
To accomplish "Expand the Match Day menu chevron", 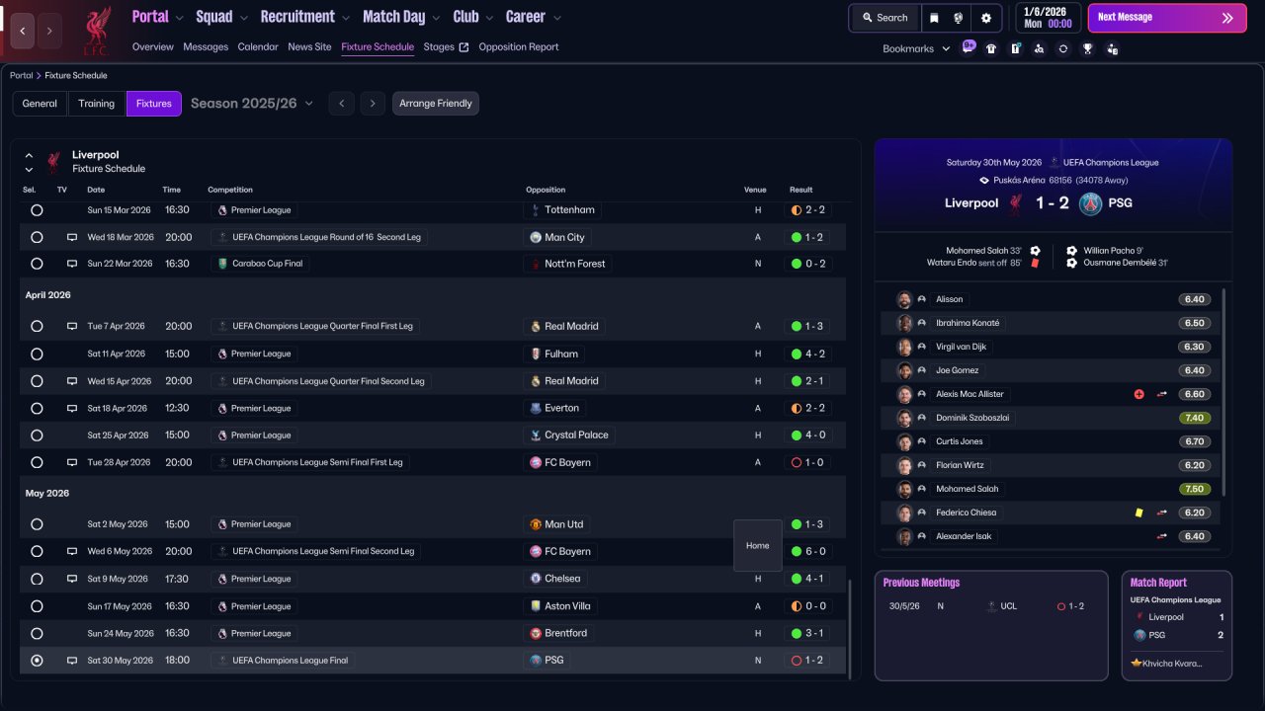I will coord(437,18).
